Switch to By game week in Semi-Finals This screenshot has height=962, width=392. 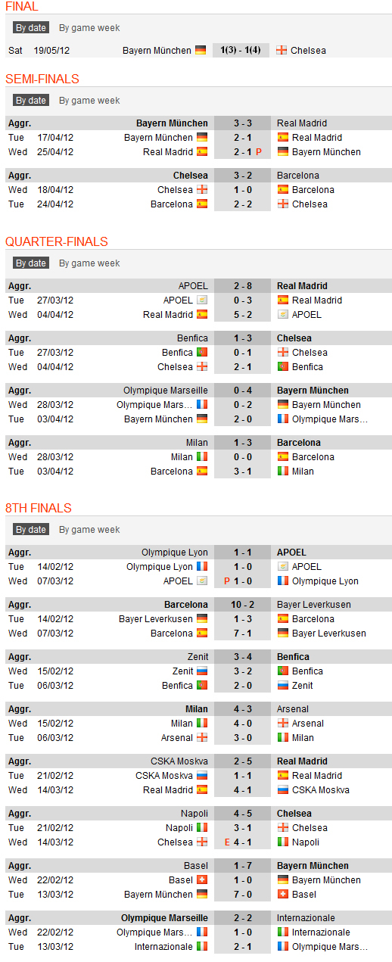89,101
